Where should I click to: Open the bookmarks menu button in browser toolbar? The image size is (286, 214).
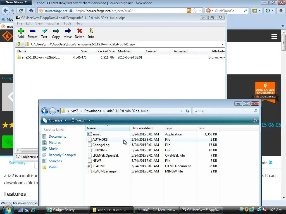coord(256,11)
